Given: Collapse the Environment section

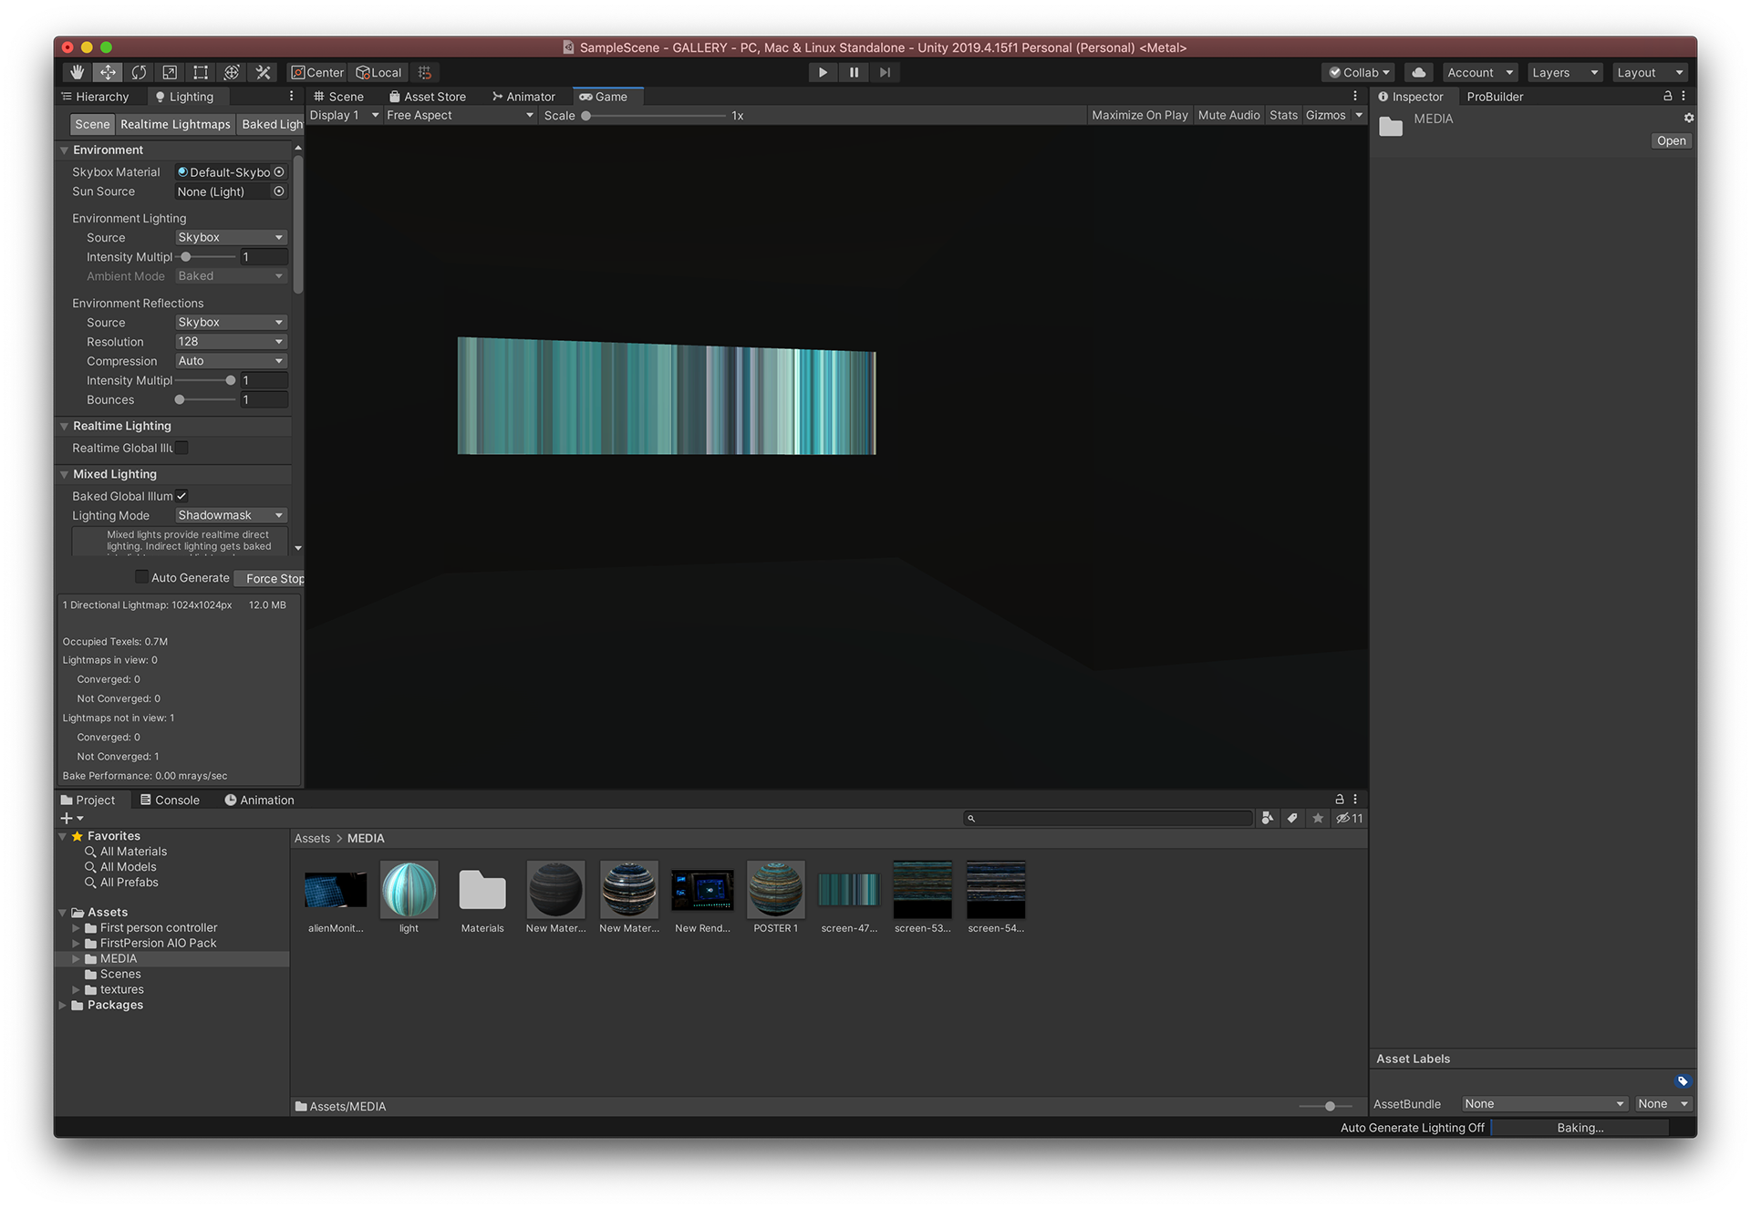Looking at the screenshot, I should (x=65, y=150).
